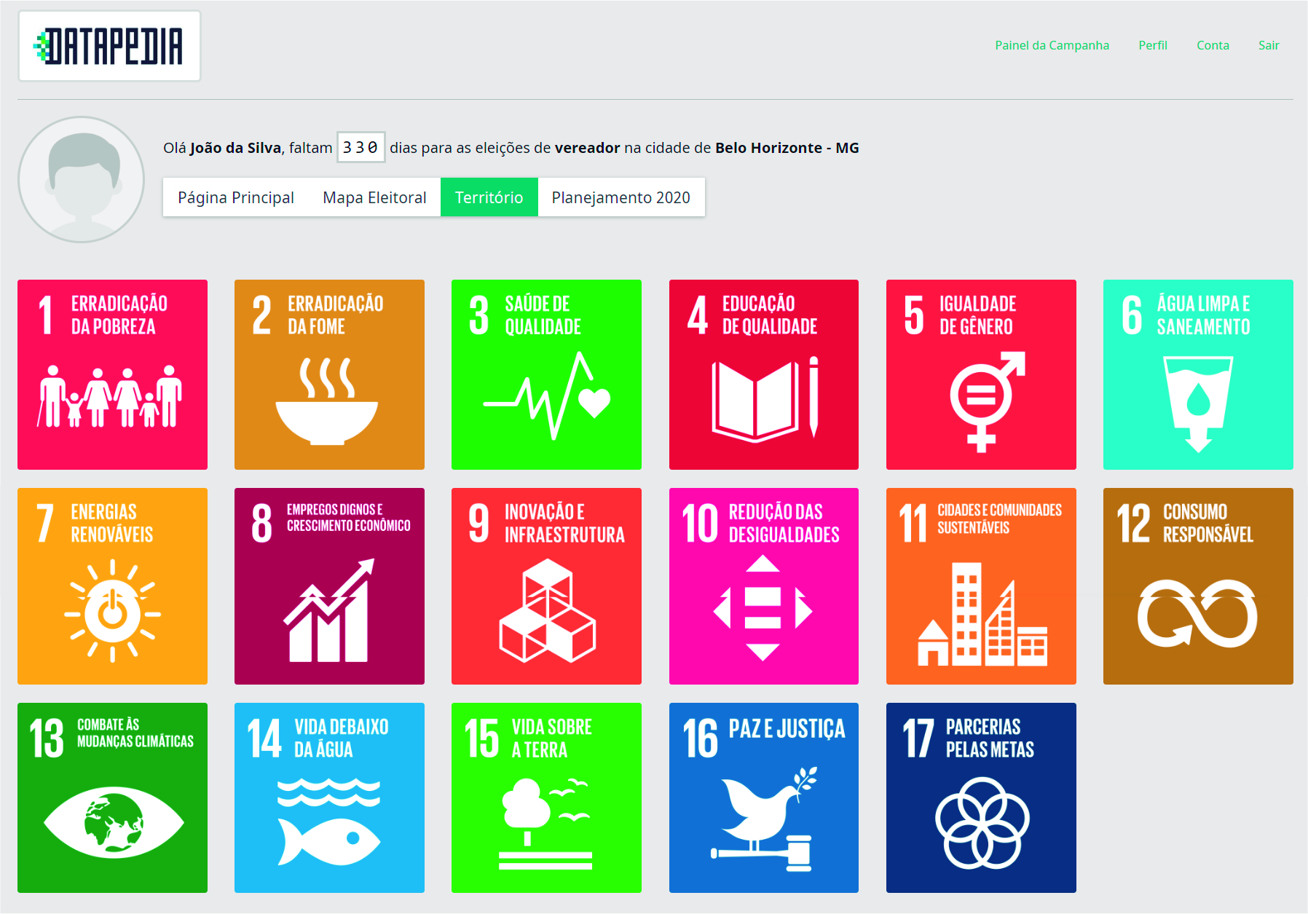
Task: Click the word vereador in greeting
Action: coord(588,148)
